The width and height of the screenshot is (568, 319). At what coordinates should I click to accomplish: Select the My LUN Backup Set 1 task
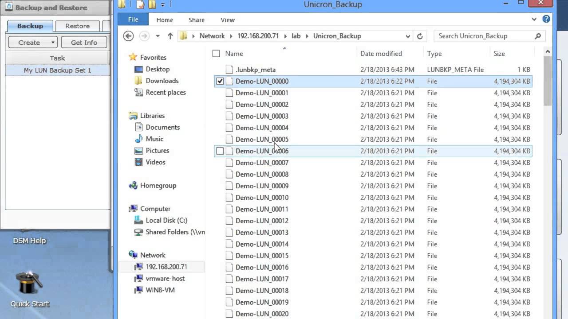click(58, 70)
